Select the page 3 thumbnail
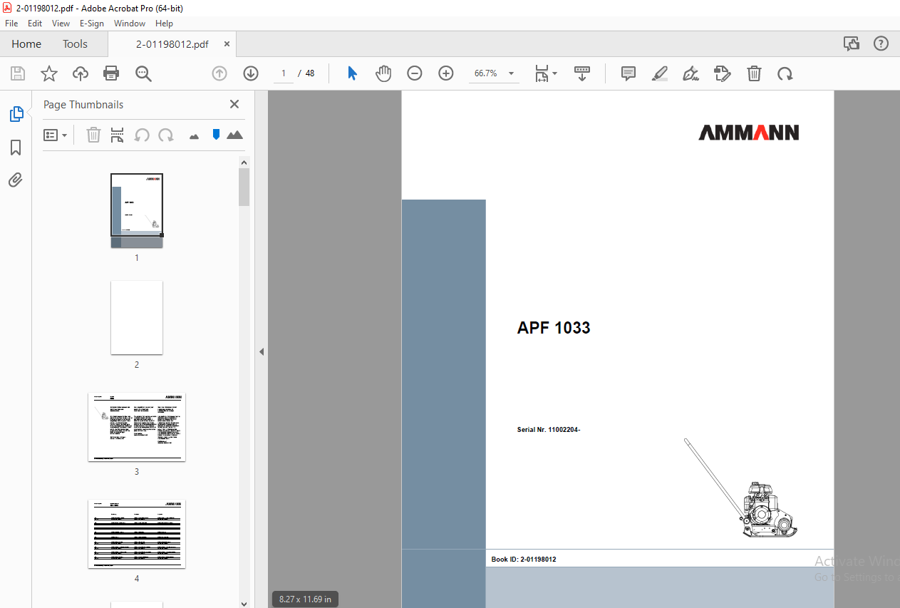The width and height of the screenshot is (900, 608). (137, 427)
